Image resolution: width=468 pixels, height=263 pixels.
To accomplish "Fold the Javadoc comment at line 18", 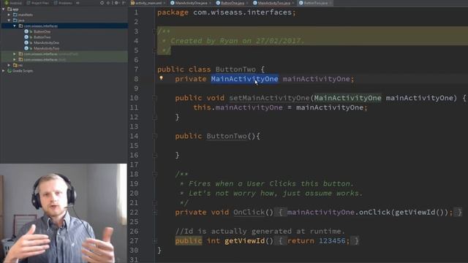I will pyautogui.click(x=154, y=174).
